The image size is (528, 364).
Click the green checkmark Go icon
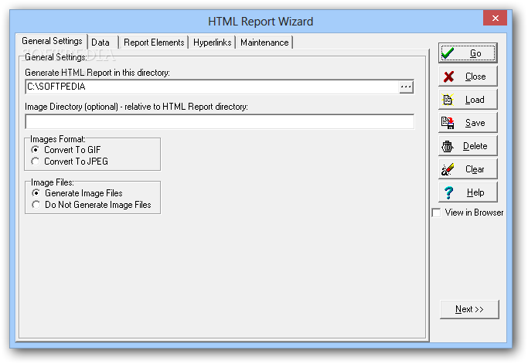point(448,53)
